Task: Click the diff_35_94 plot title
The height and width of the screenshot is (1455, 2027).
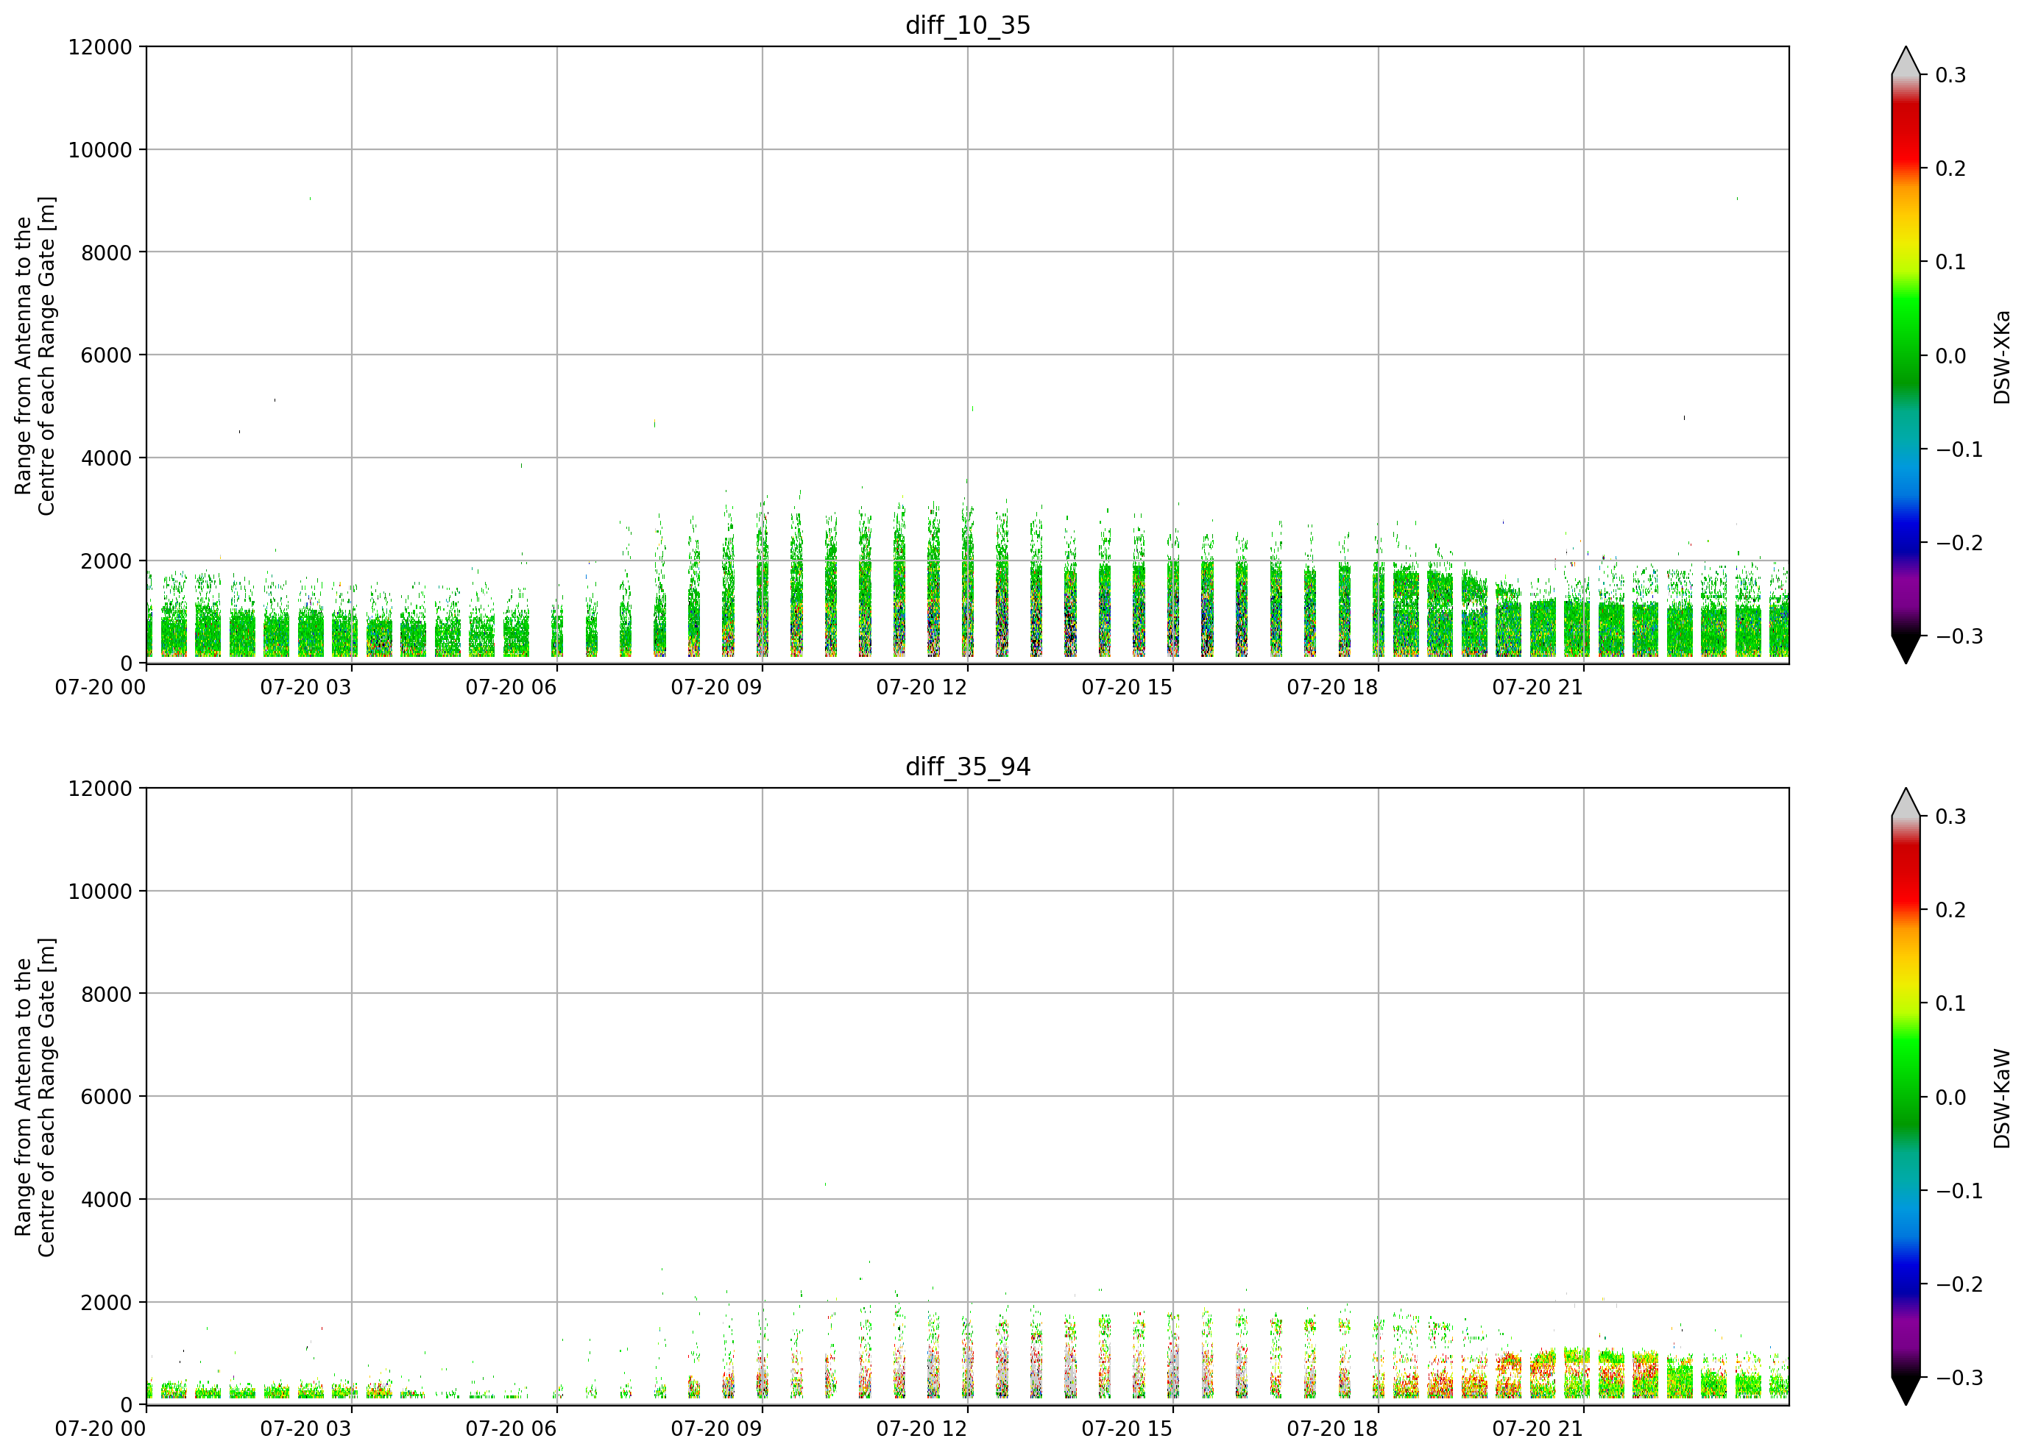Action: [x=968, y=766]
